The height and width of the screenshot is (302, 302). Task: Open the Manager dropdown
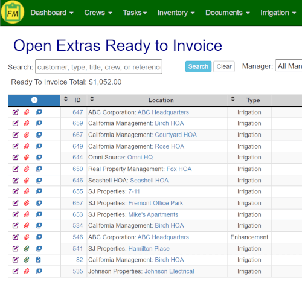tap(289, 65)
